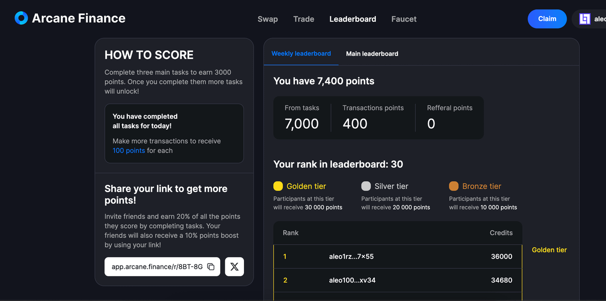Click the 'will receive 30 000 points' text
Screen dimensions: 606x301
(308, 208)
